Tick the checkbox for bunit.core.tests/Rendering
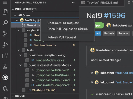Image resolution: width=133 pixels, height=99 pixels. click(x=25, y=55)
